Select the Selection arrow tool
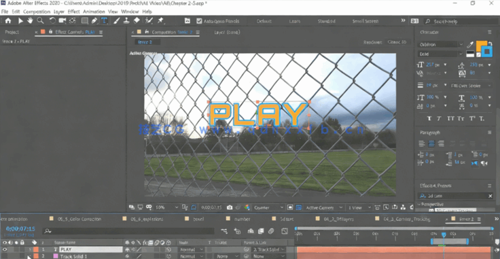 click(x=20, y=20)
